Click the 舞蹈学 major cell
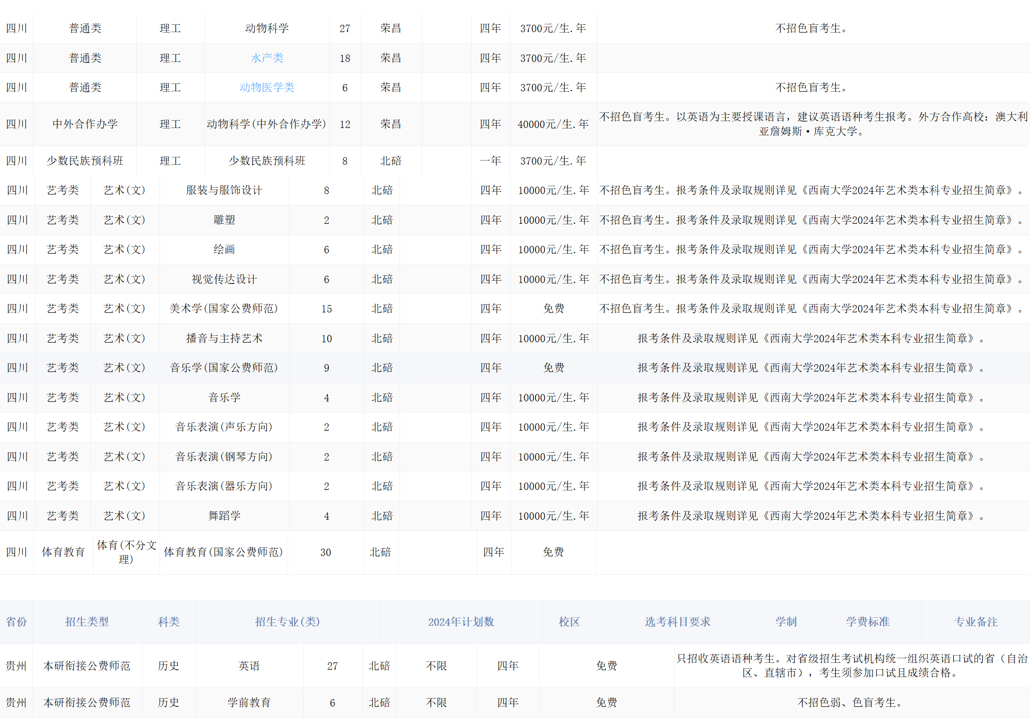1030x728 pixels. [x=224, y=516]
